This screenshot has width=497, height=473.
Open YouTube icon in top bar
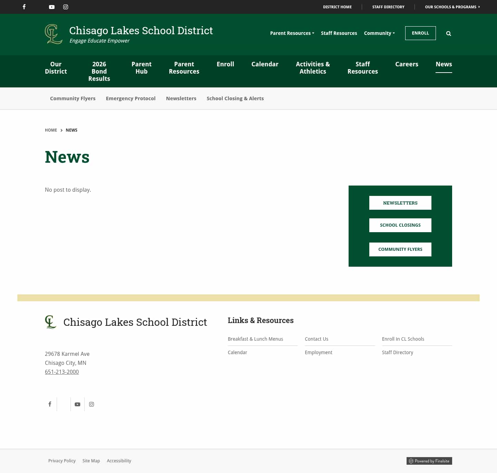pyautogui.click(x=52, y=7)
